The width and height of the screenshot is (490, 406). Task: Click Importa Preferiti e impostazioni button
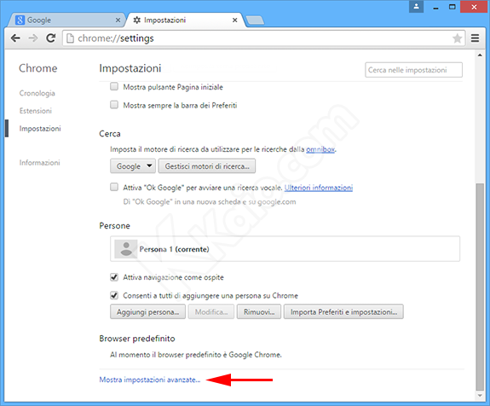pyautogui.click(x=343, y=312)
